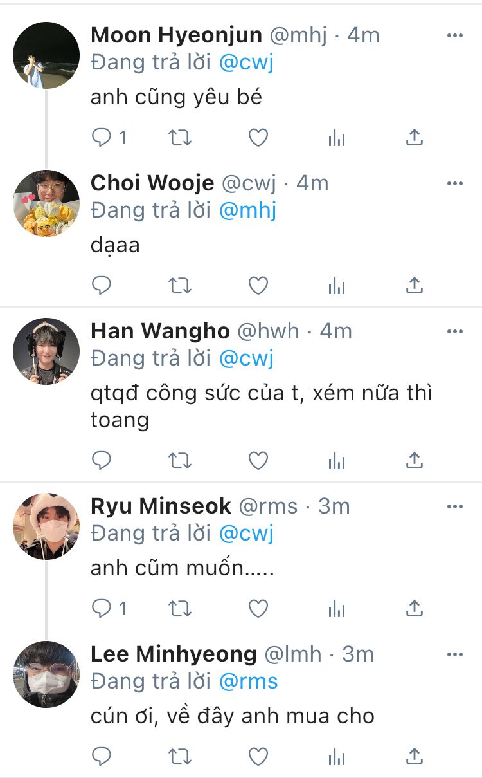The image size is (482, 778).
Task: Open @cwj mention in Han Wangho's reply
Action: (246, 359)
